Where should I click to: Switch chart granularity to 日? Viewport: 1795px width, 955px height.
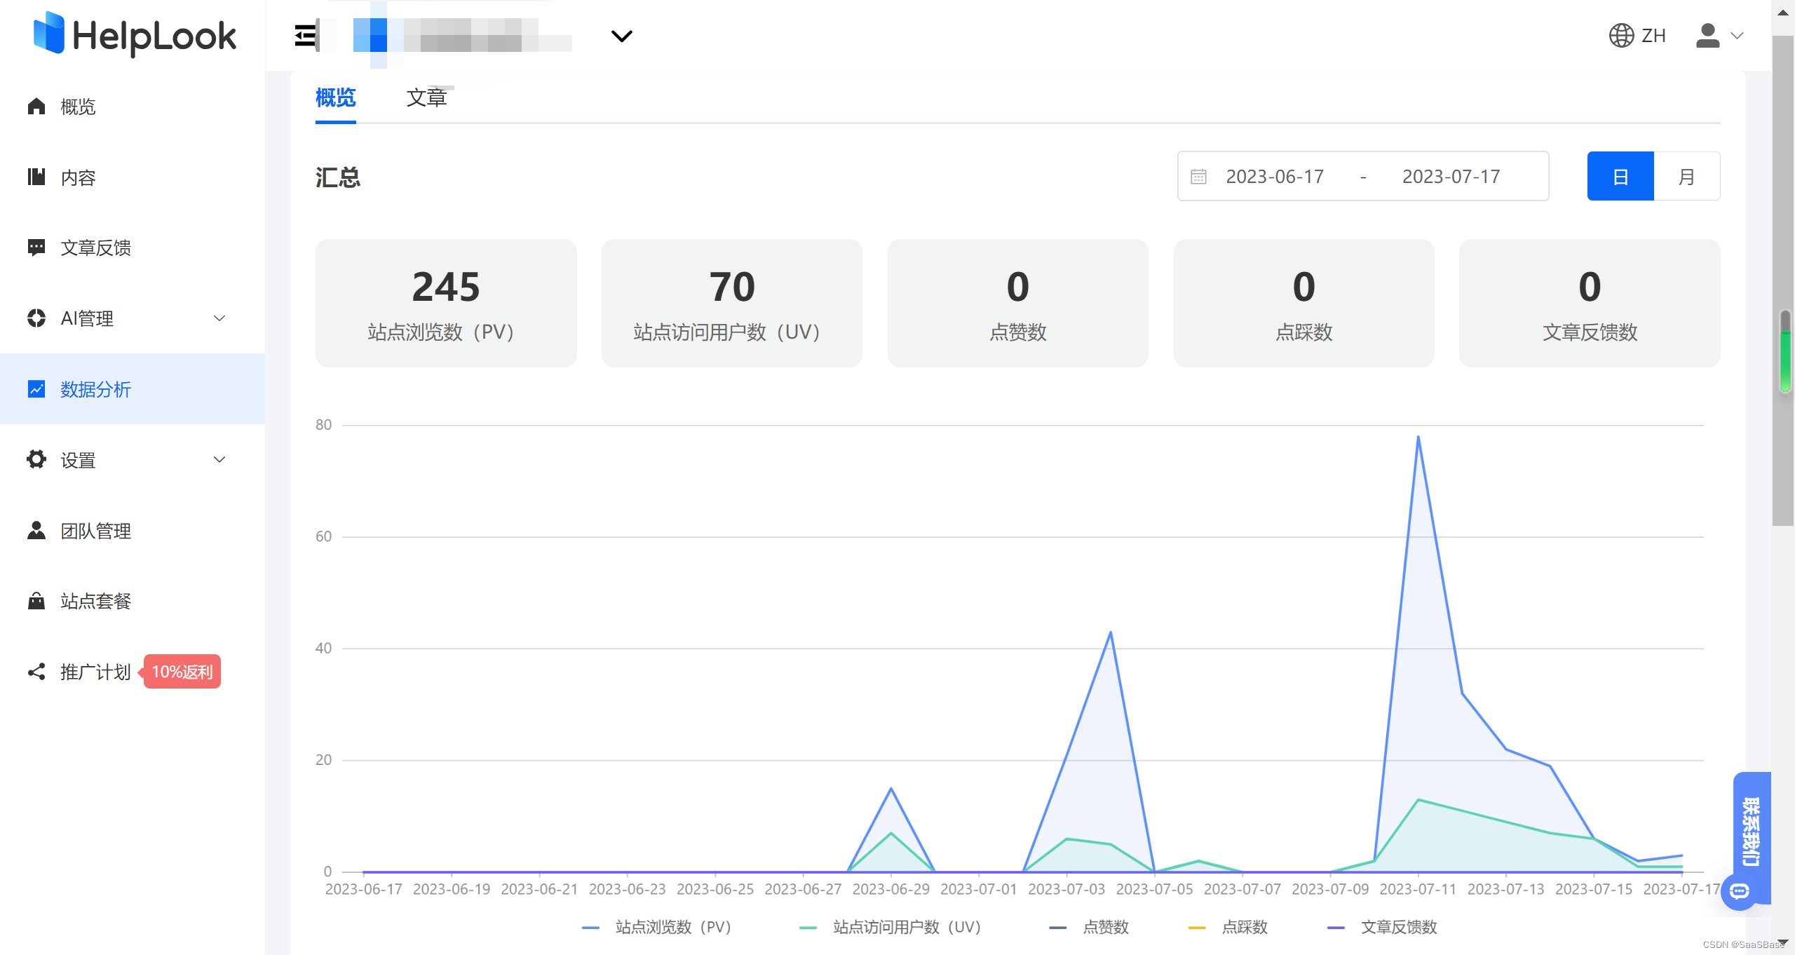[1620, 177]
